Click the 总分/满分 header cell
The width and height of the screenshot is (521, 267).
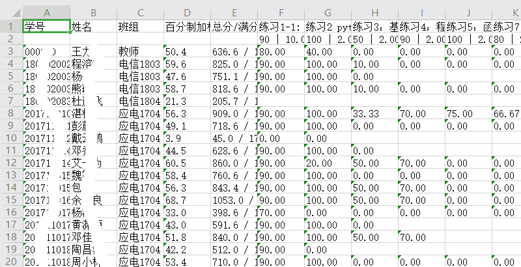point(234,26)
